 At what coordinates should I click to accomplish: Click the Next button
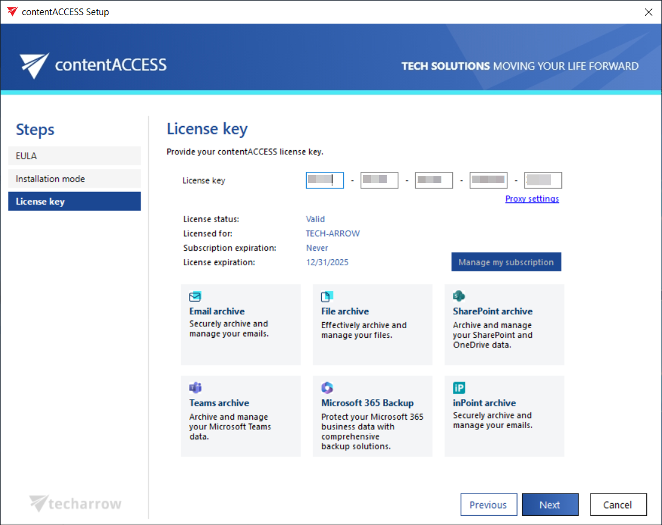point(550,505)
